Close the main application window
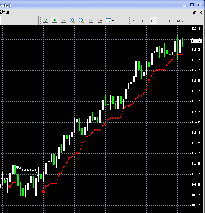The image size is (205, 213). tap(199, 5)
